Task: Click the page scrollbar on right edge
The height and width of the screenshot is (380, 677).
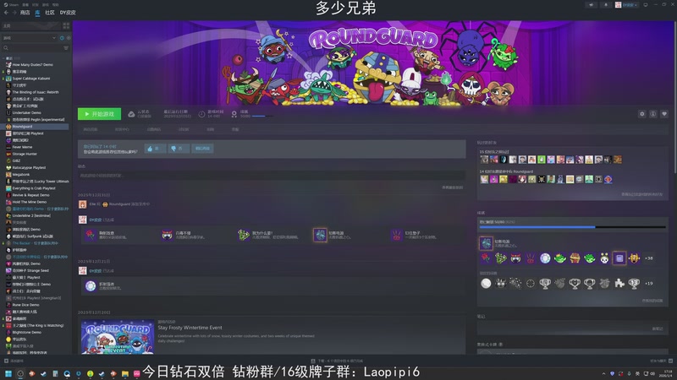Action: click(x=674, y=97)
